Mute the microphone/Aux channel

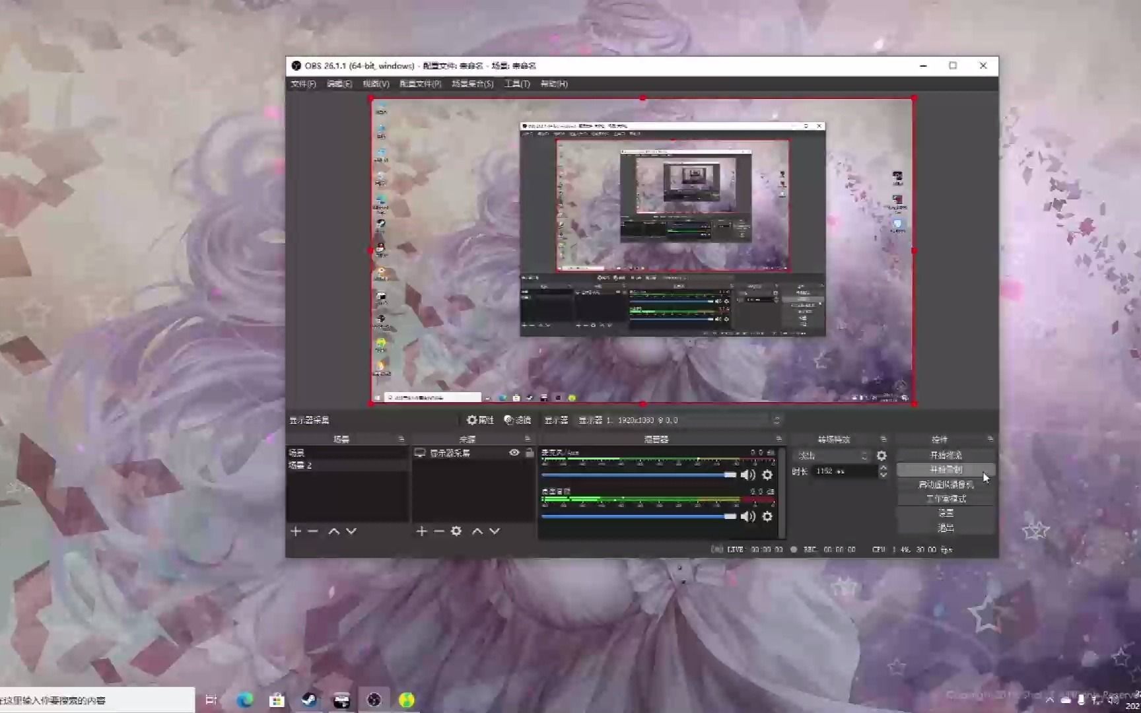tap(748, 475)
